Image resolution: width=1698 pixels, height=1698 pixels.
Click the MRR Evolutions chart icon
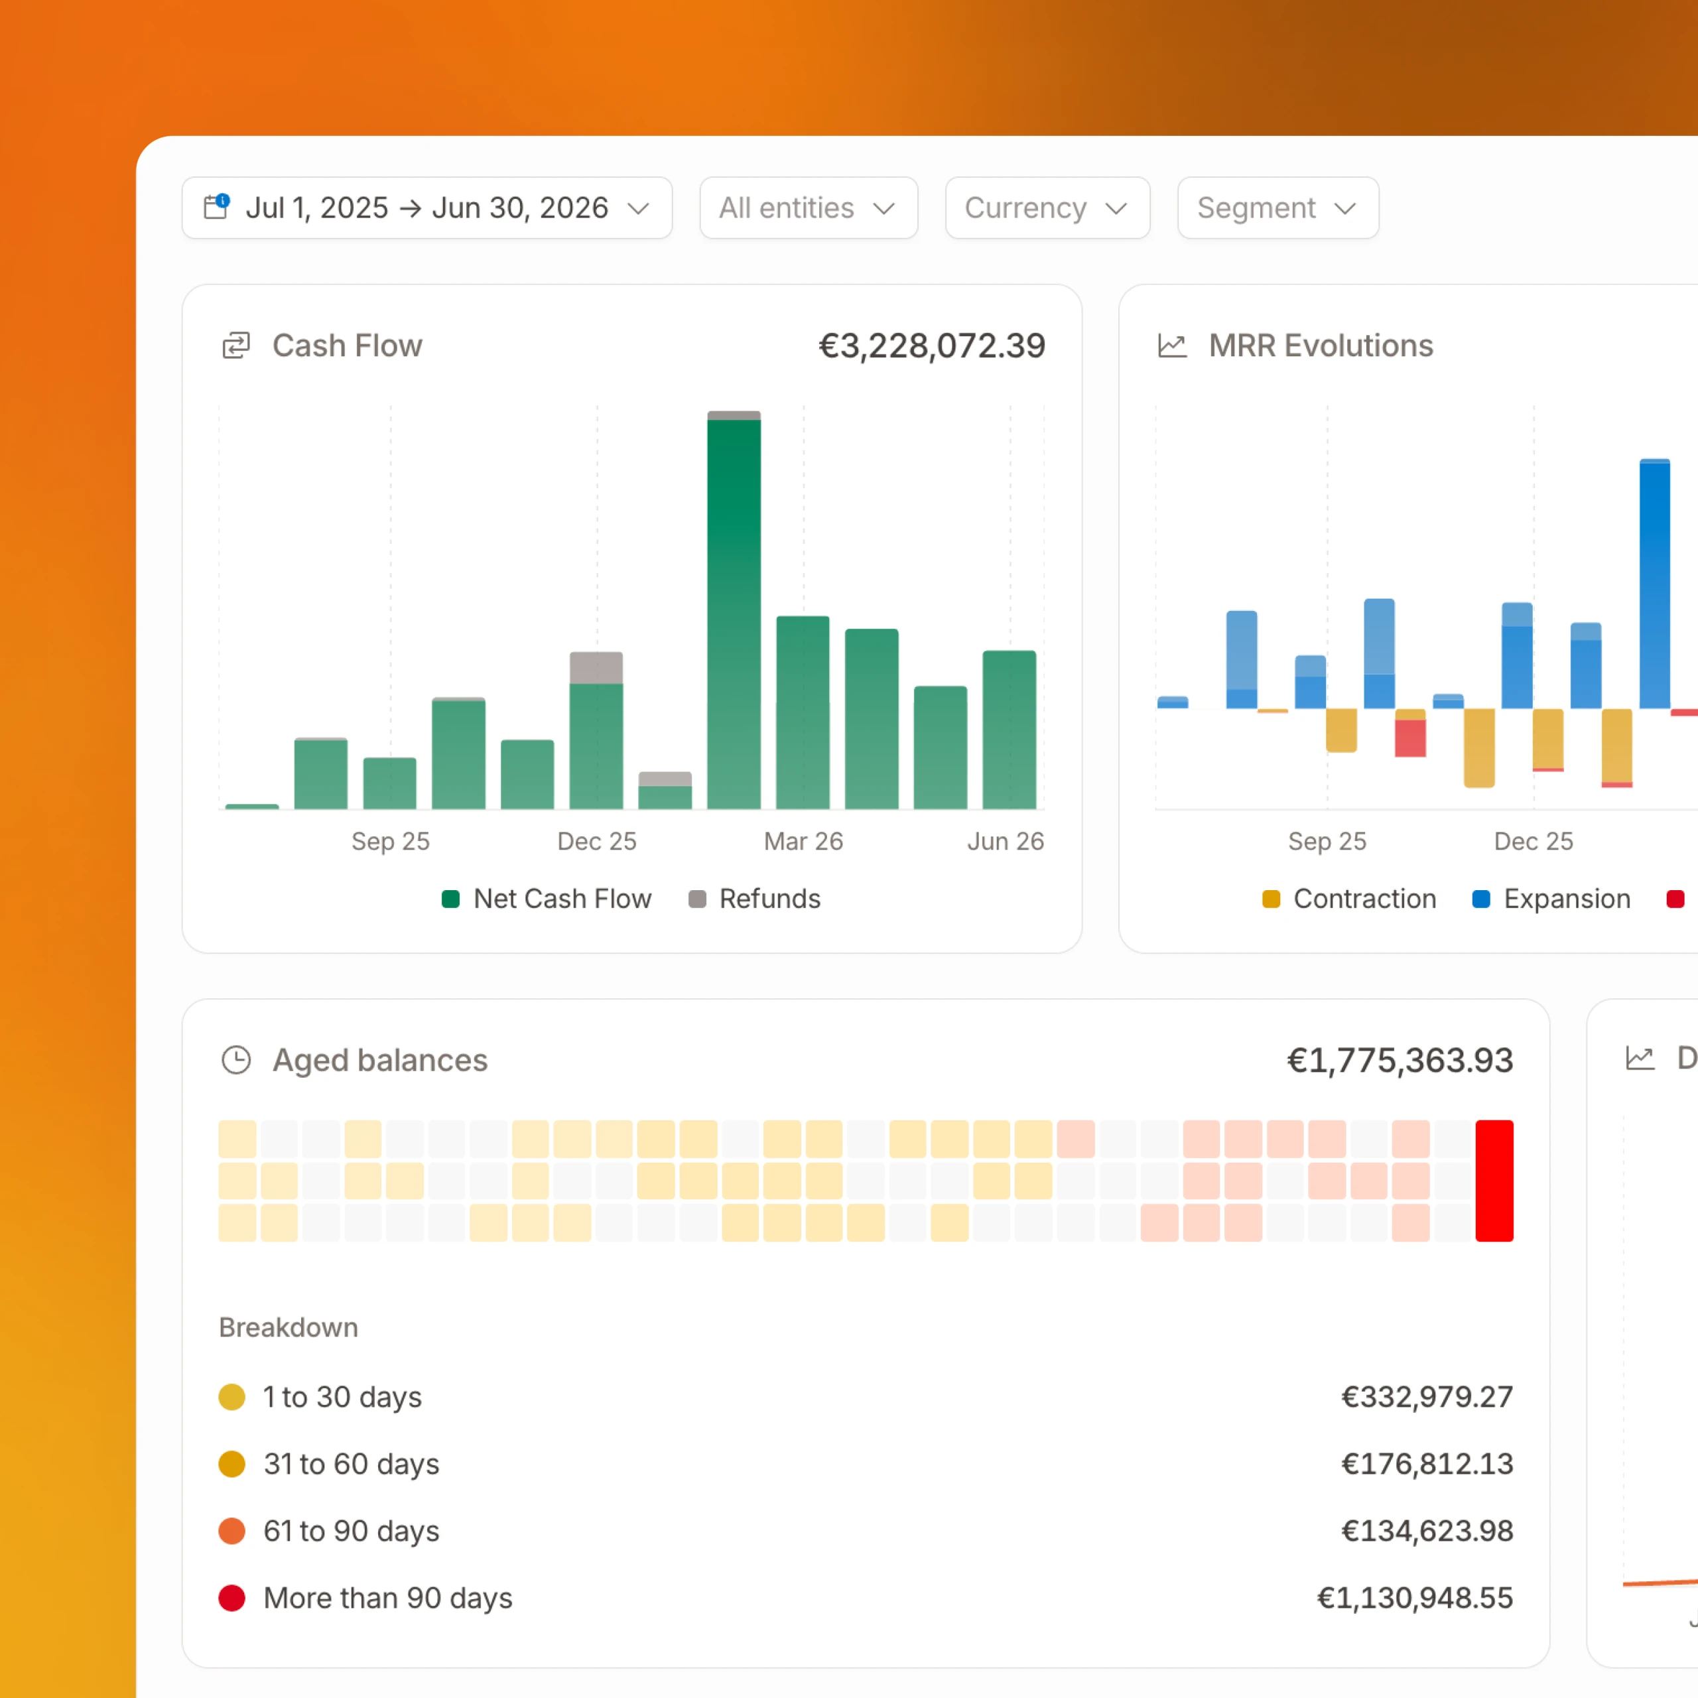coord(1171,346)
